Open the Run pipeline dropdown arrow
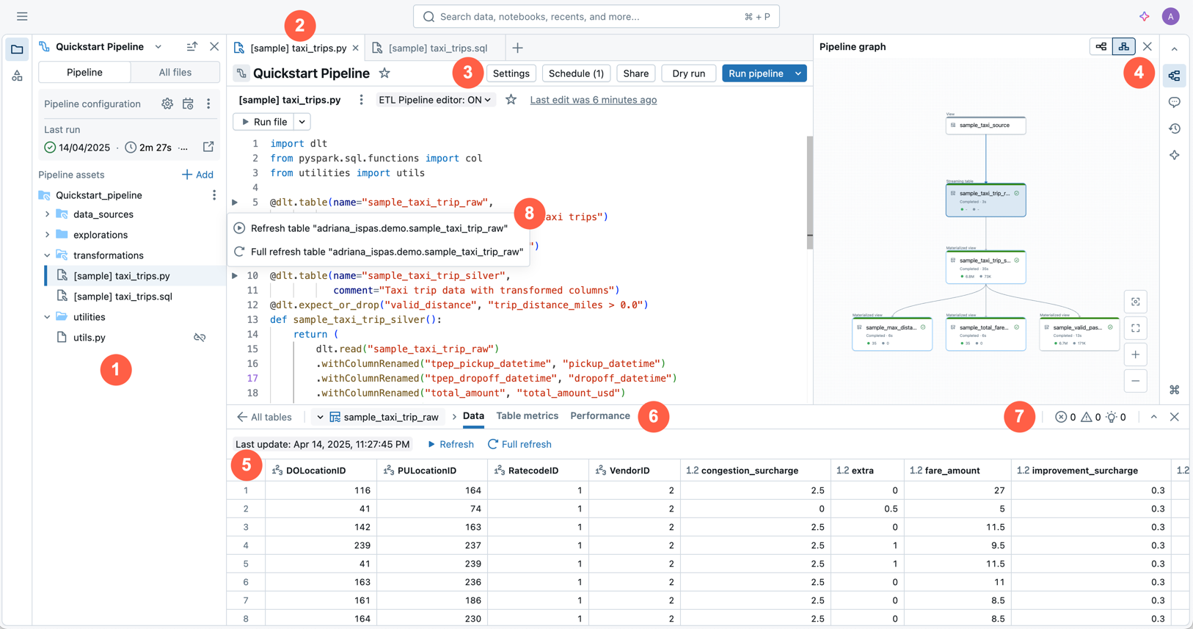 click(798, 73)
